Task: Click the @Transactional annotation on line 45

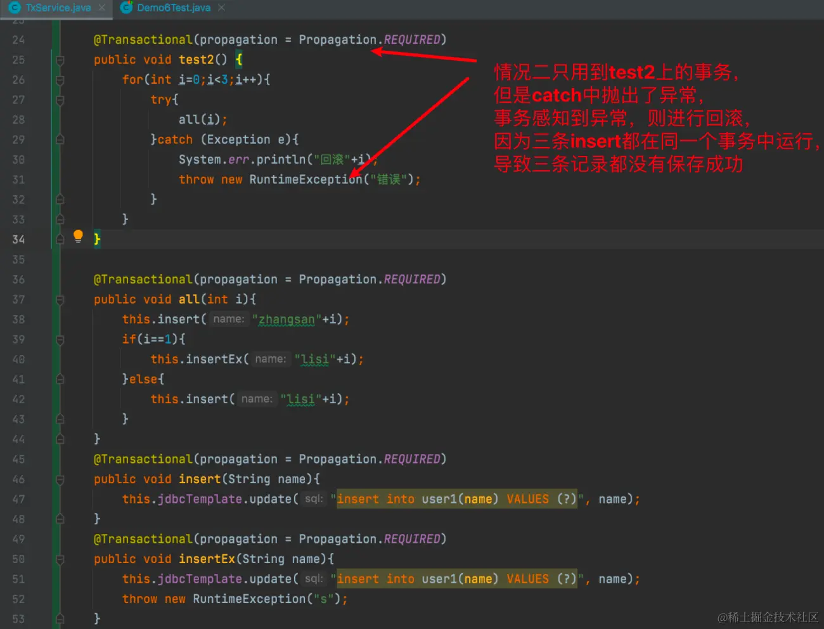Action: pyautogui.click(x=143, y=460)
